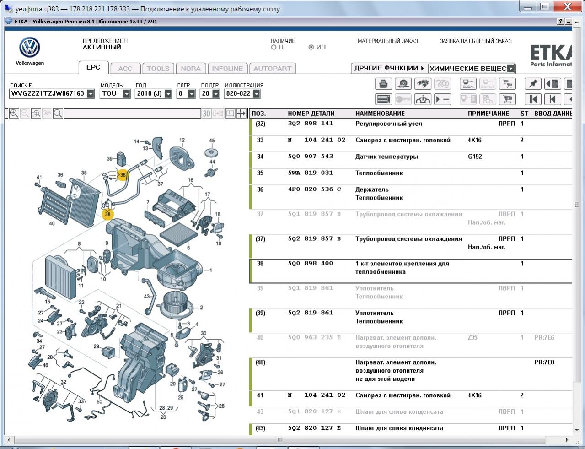Screen dimensions: 585x449
Task: Click МАТЕРИАЛЬНЫЙ ЗАКАЗ label
Action: click(x=388, y=41)
